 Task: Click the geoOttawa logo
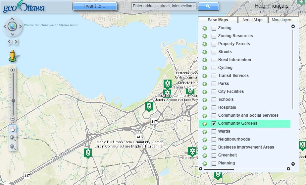24,7
